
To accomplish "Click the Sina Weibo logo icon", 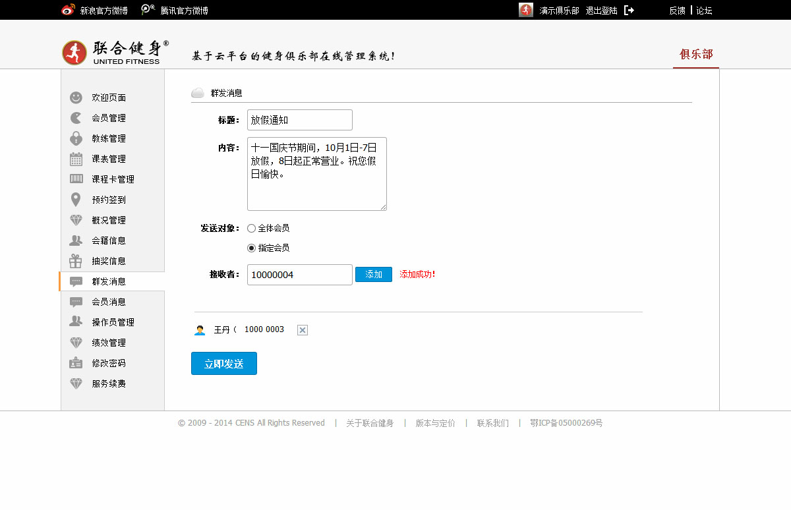I will point(69,10).
